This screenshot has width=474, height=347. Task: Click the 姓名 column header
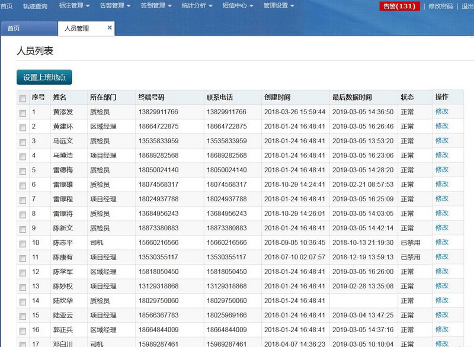(x=60, y=97)
